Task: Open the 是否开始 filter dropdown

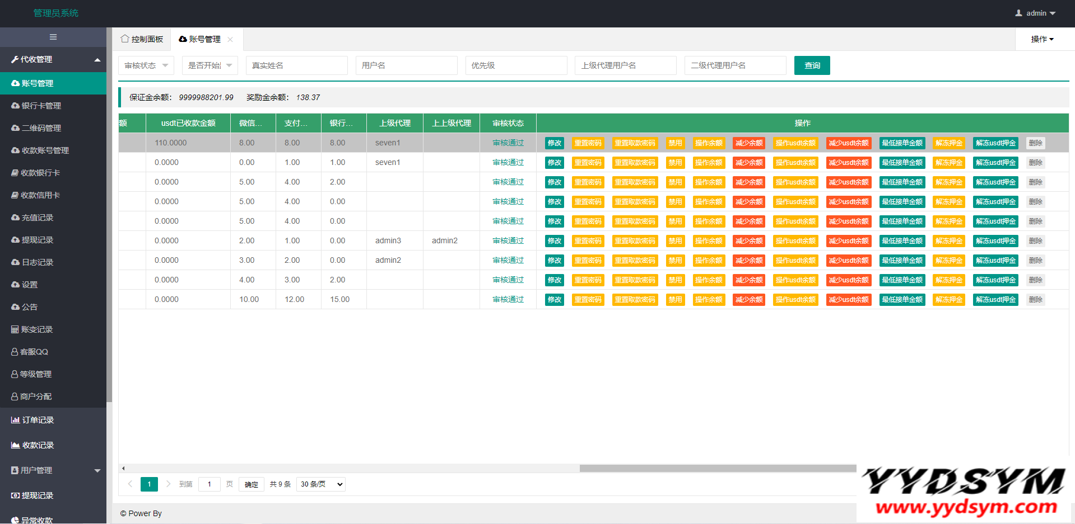Action: pos(210,65)
